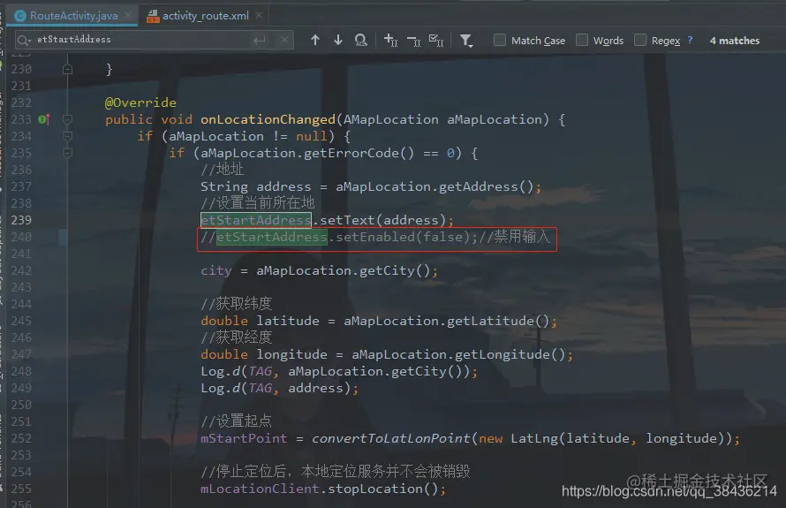Click convertToLatLonPoint method call
This screenshot has height=508, width=786.
[390, 438]
